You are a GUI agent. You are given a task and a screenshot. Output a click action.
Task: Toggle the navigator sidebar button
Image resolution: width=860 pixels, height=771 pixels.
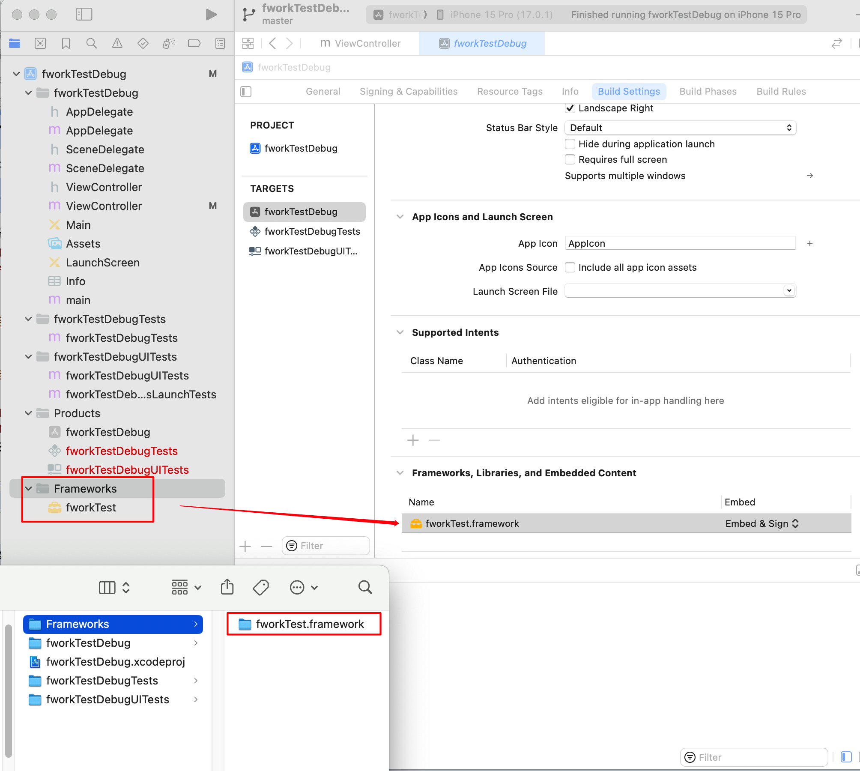84,15
